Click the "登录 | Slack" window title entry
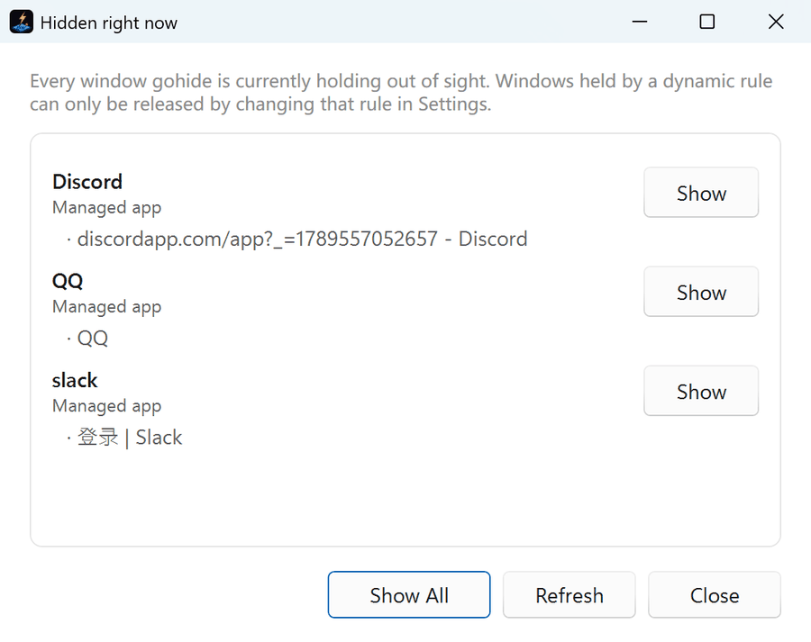The width and height of the screenshot is (811, 642). pos(124,438)
